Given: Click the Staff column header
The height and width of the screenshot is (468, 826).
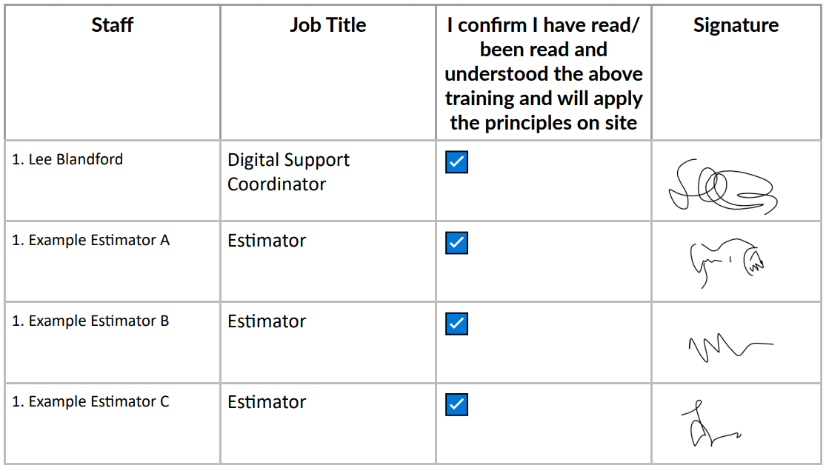Looking at the screenshot, I should (113, 25).
